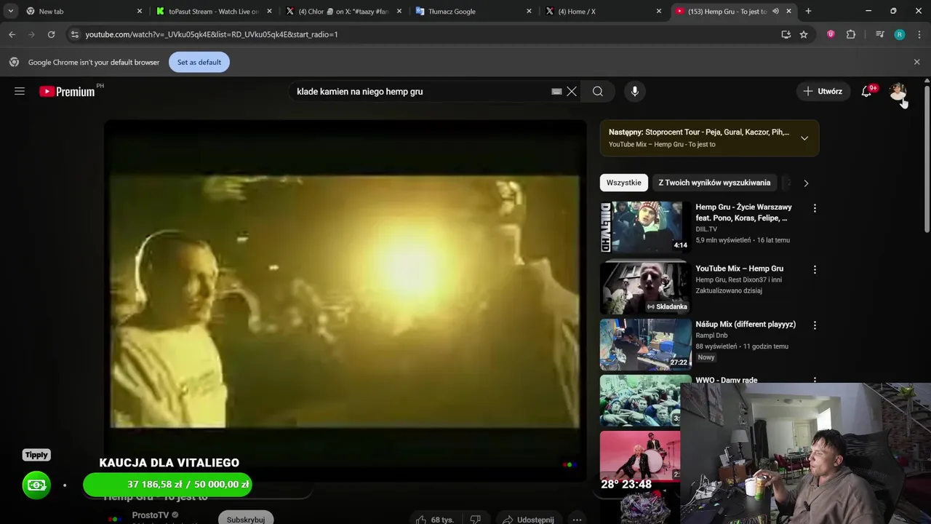The height and width of the screenshot is (524, 931).
Task: Click the Utwórz create button
Action: pos(823,91)
